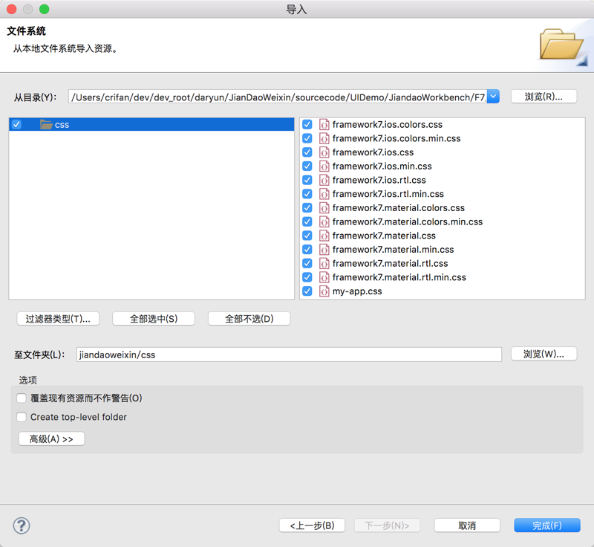This screenshot has width=594, height=547.
Task: Uncheck framework7.ios.rtl.min.css checkbox
Action: (x=307, y=194)
